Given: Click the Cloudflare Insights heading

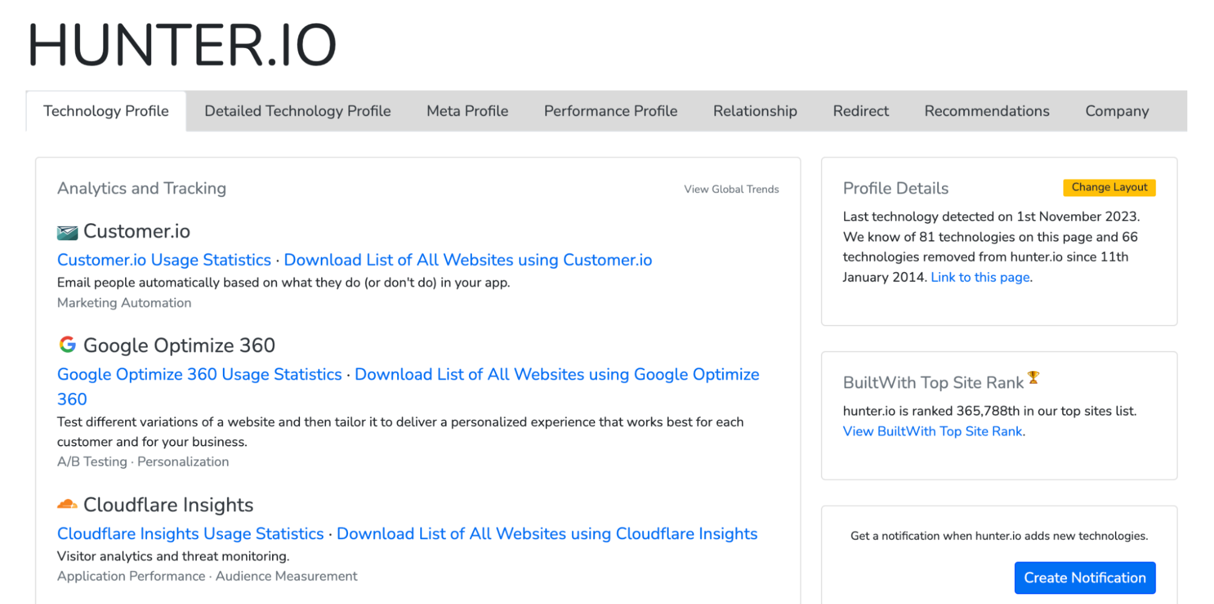Looking at the screenshot, I should point(168,505).
